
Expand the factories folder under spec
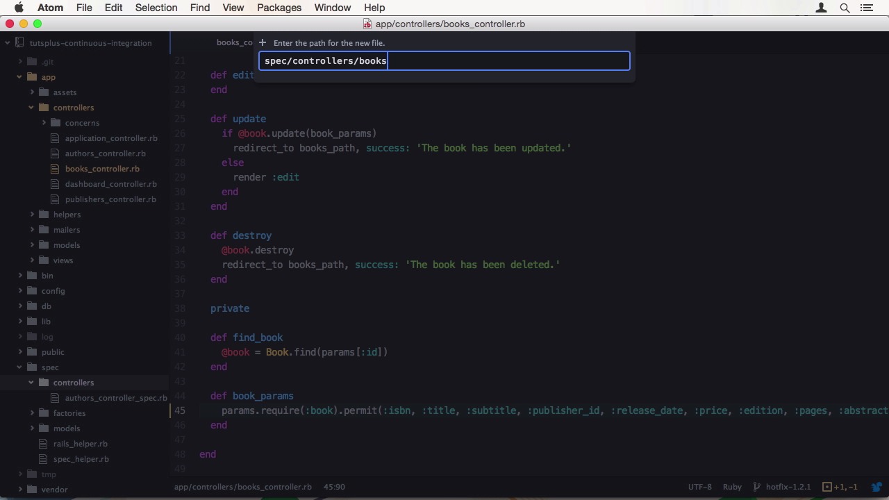click(x=33, y=413)
